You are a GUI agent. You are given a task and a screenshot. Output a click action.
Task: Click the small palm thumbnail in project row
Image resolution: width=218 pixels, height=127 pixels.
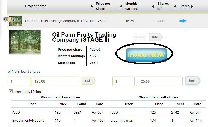[x=15, y=21]
